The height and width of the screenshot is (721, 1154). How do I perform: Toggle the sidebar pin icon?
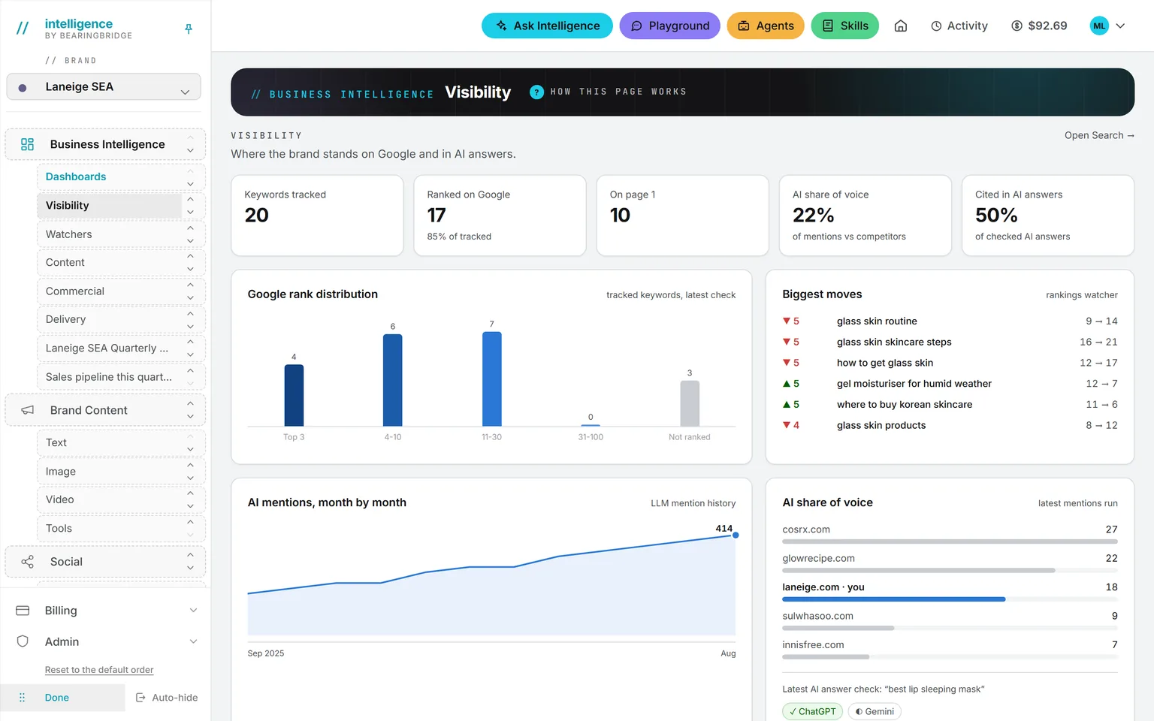pyautogui.click(x=189, y=29)
